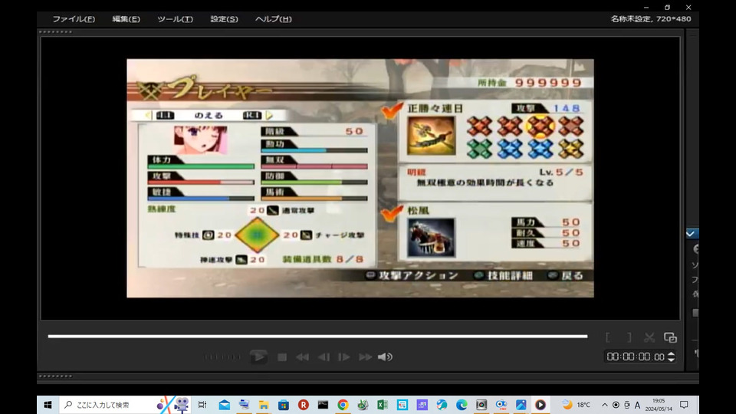
Task: Click the jog wheel tick strip
Action: pyautogui.click(x=222, y=357)
